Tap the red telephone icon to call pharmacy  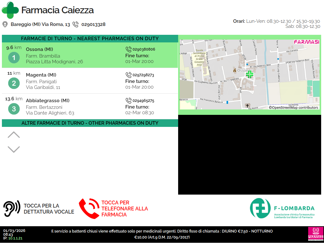point(89,209)
